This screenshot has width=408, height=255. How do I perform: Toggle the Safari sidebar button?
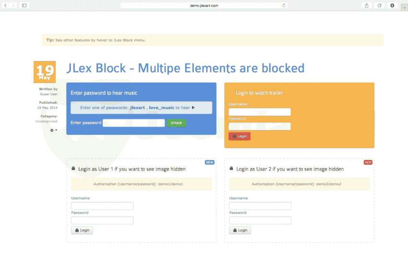(x=24, y=5)
